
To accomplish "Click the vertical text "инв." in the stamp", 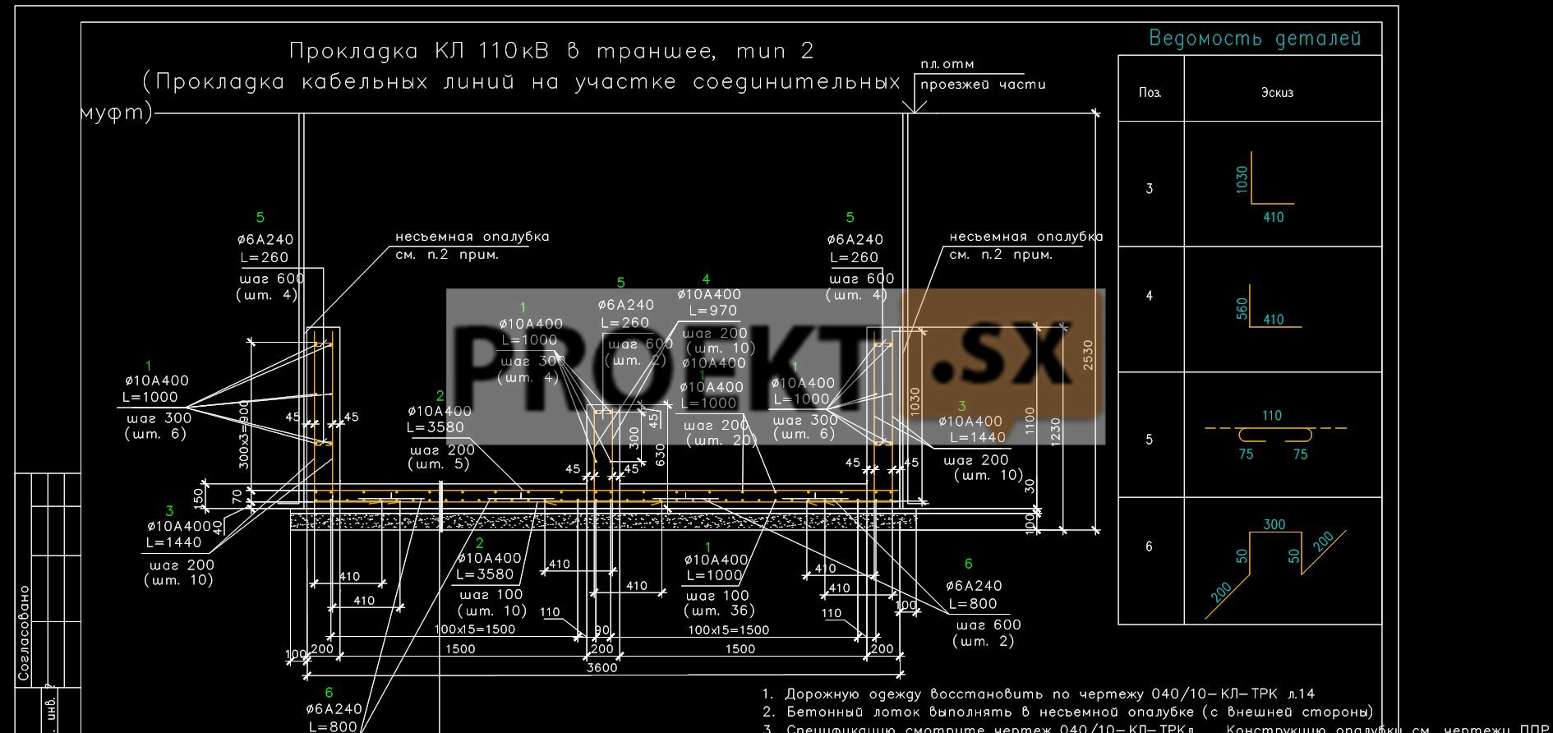I will 51,710.
